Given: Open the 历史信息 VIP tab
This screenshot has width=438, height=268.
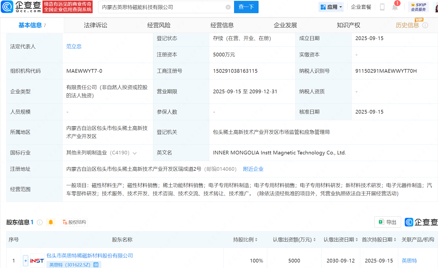Looking at the screenshot, I should (407, 25).
